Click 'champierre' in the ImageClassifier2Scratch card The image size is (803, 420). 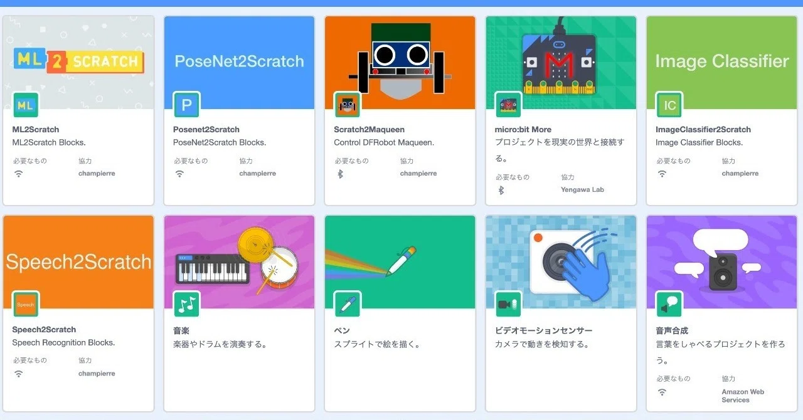(x=740, y=174)
